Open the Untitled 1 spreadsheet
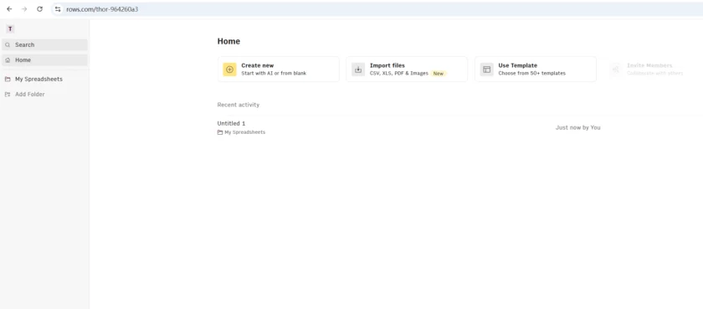The width and height of the screenshot is (703, 309). click(x=231, y=123)
